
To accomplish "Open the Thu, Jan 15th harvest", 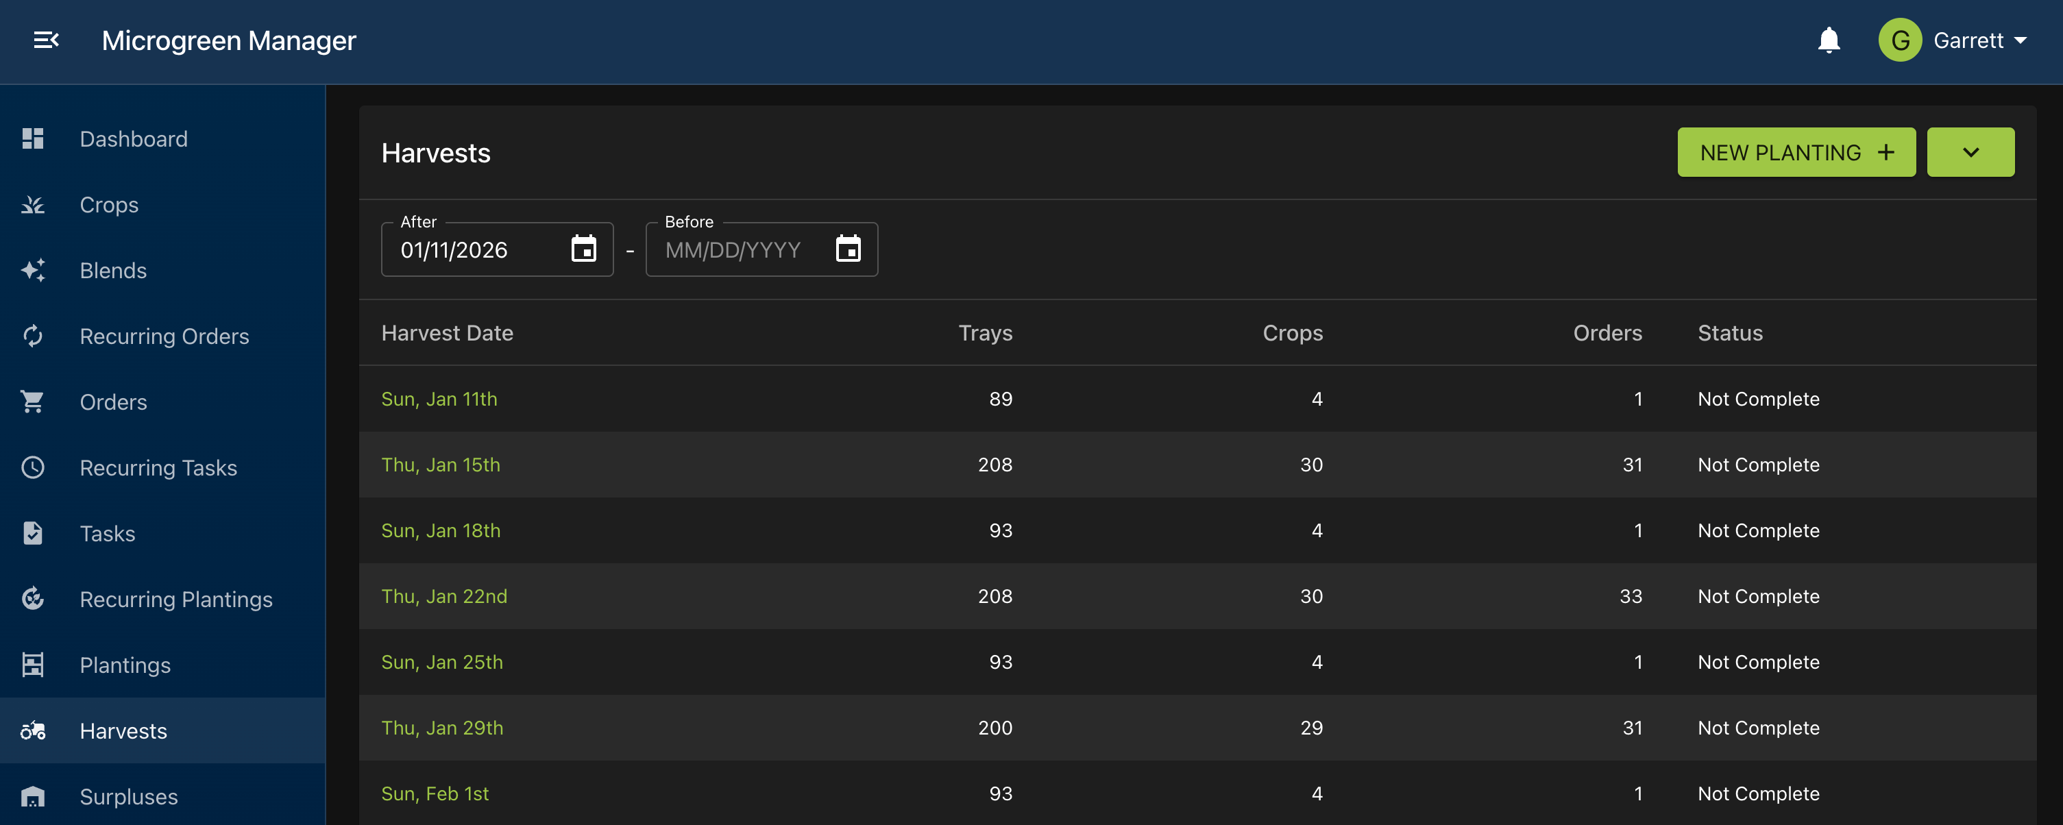I will click(441, 465).
